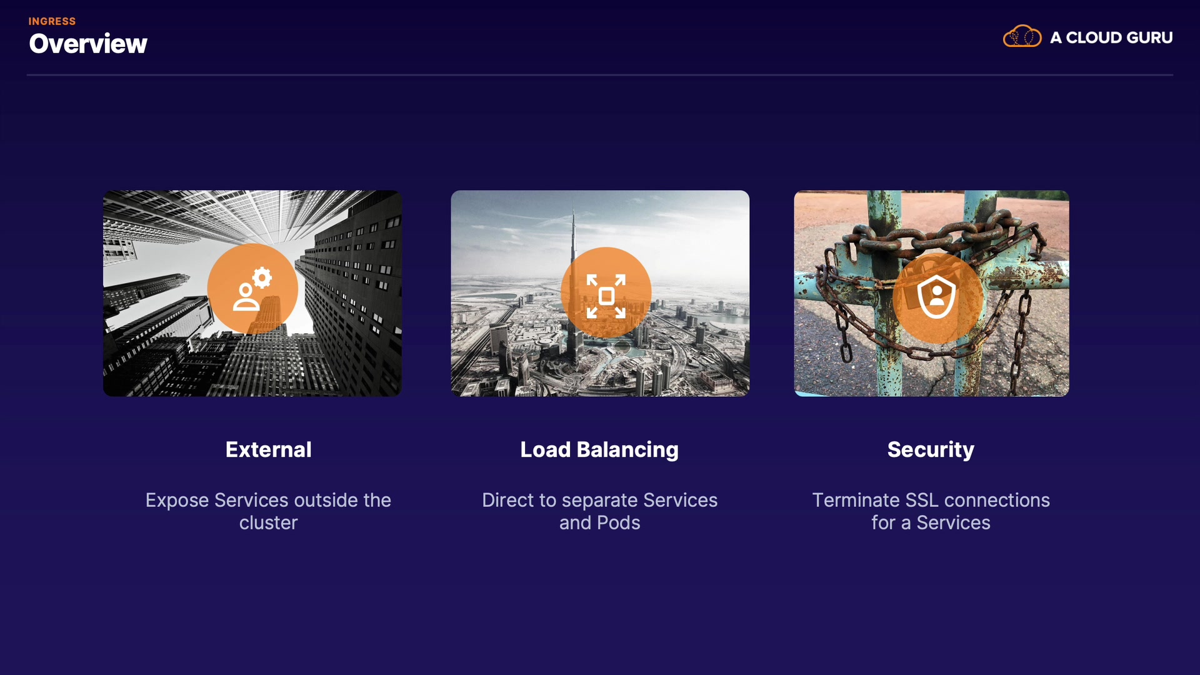
Task: Click the horizontal divider line below the title
Action: tap(600, 75)
